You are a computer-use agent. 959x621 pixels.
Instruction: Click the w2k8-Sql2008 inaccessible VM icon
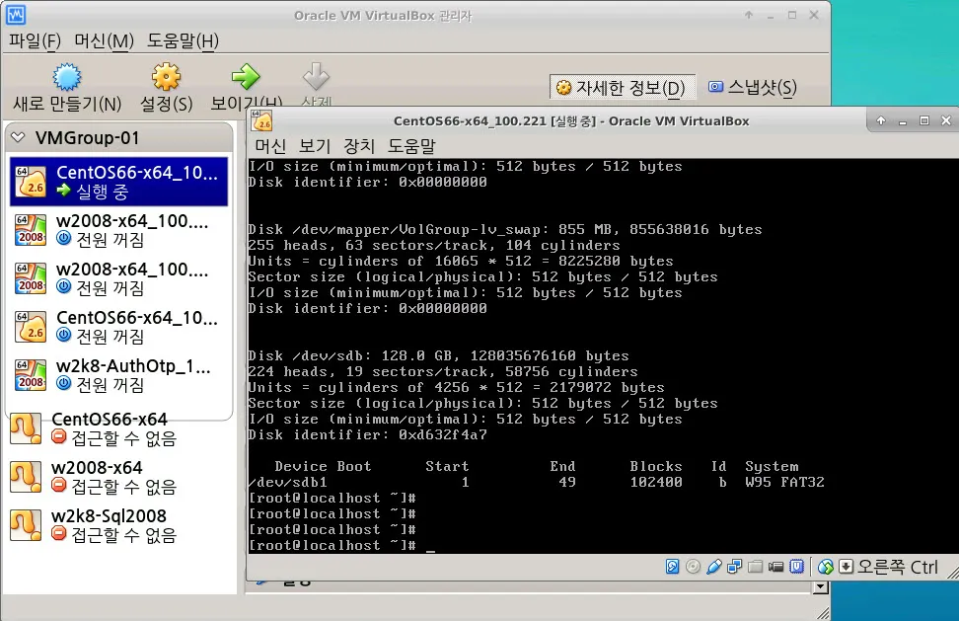pos(26,525)
